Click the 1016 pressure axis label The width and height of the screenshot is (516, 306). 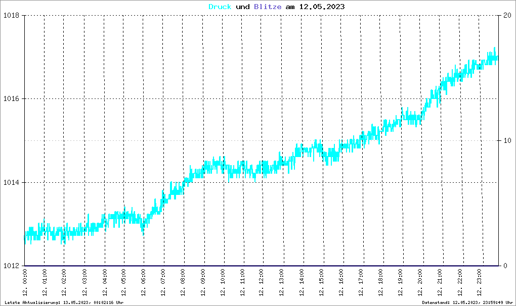[x=11, y=99]
